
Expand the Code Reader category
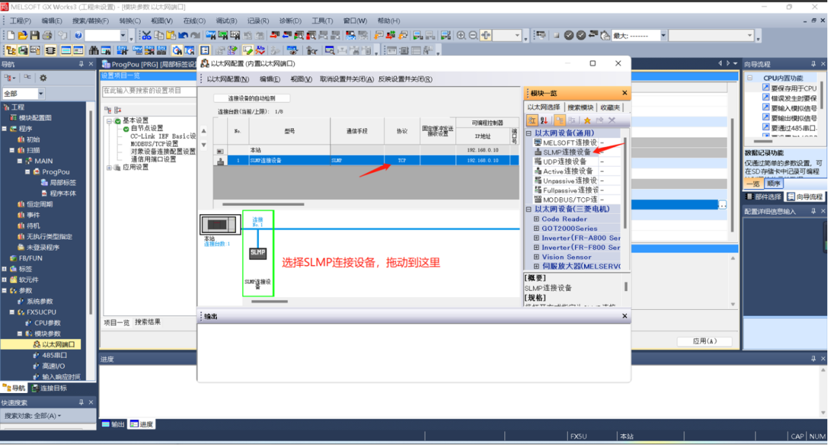click(537, 219)
